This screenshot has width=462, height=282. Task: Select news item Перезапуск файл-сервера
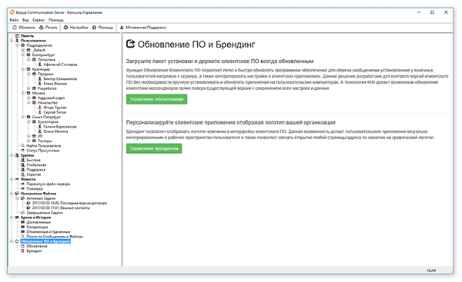click(49, 184)
